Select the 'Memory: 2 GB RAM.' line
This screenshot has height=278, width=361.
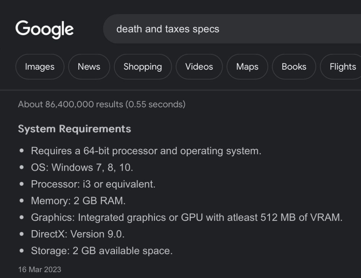pos(78,201)
